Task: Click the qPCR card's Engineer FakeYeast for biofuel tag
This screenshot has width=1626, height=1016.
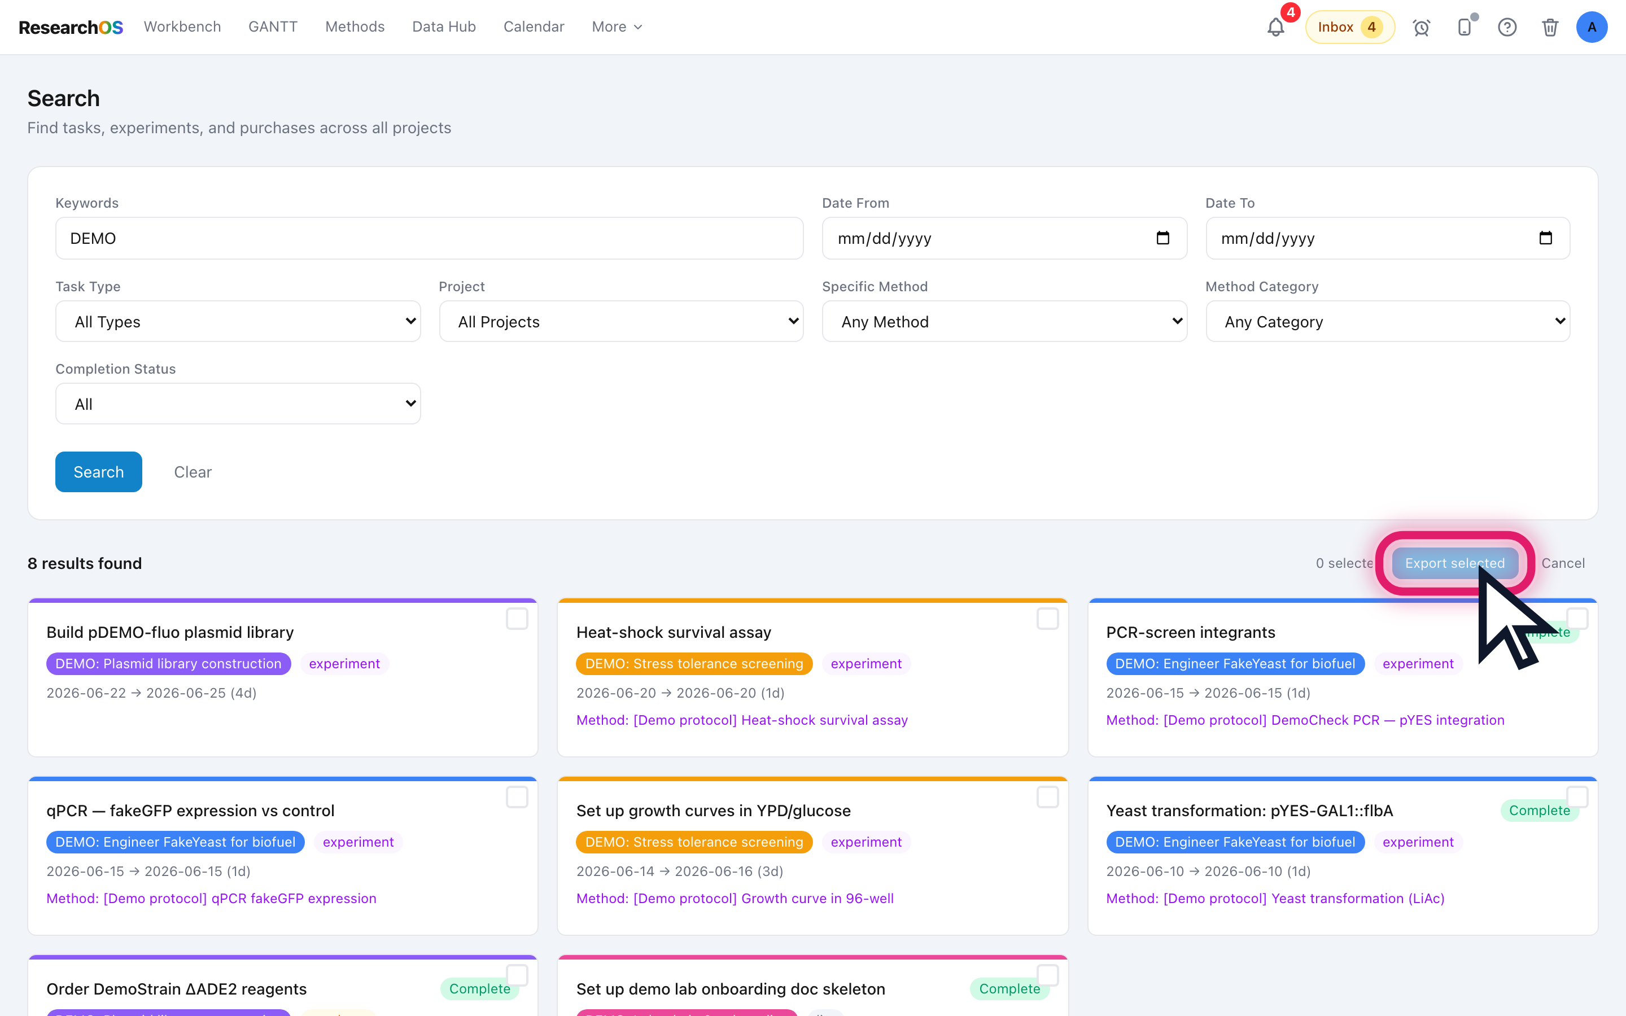Action: (x=174, y=842)
